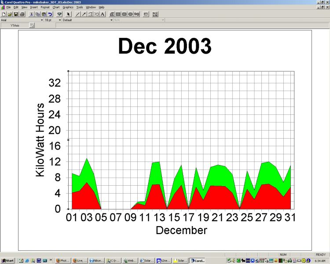330x264 pixels.
Task: Choose the Ellipse shape tool
Action: [x=131, y=14]
